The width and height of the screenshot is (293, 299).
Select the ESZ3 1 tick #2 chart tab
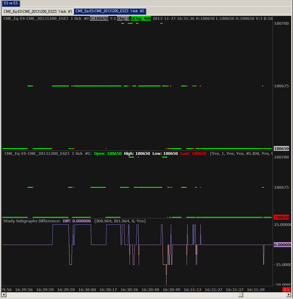(110, 11)
